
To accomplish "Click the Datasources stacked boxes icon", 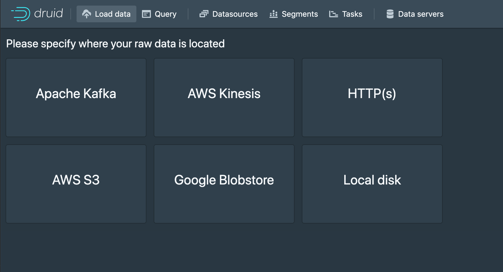I will tap(204, 14).
